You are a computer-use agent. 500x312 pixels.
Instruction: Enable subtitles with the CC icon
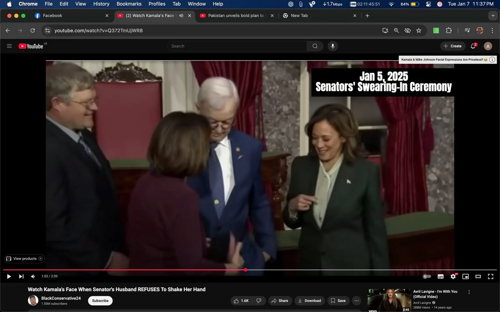click(440, 276)
